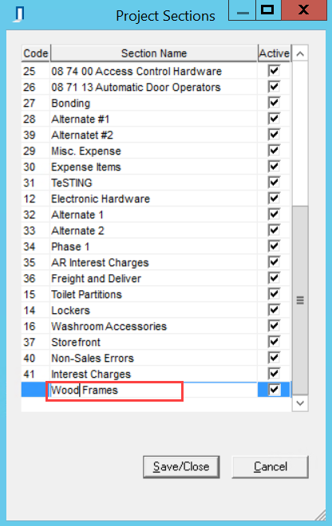Uncheck Active for Bonding section
Image resolution: width=332 pixels, height=526 pixels.
point(274,103)
